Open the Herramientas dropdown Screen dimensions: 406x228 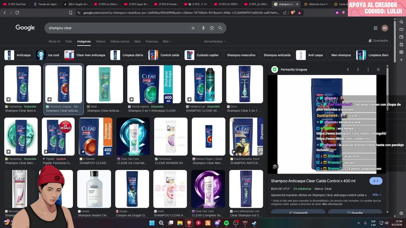tap(215, 41)
